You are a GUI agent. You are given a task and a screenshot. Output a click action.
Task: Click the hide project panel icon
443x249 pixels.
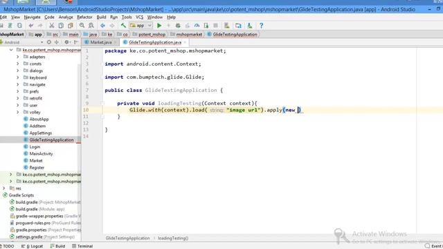coord(75,42)
